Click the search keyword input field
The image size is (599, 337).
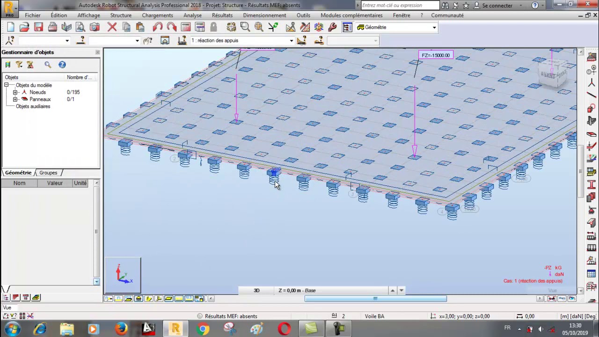coord(400,5)
